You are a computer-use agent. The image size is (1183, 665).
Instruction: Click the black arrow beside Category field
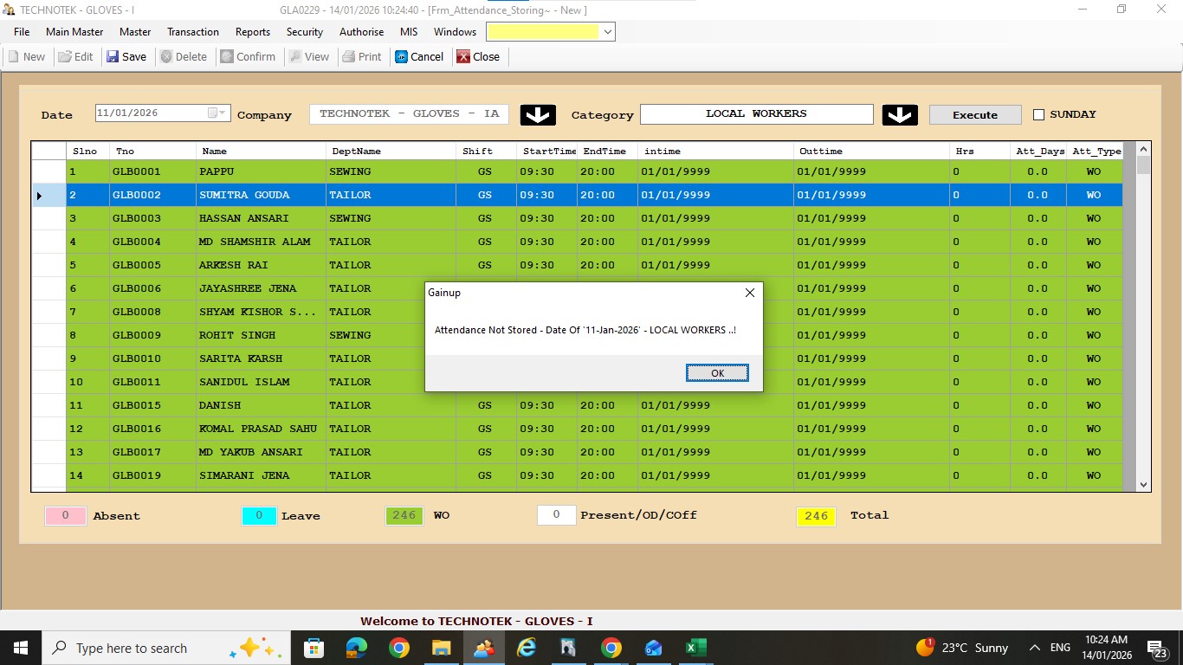coord(900,114)
